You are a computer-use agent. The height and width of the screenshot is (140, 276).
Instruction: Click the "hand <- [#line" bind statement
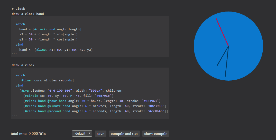56,50
